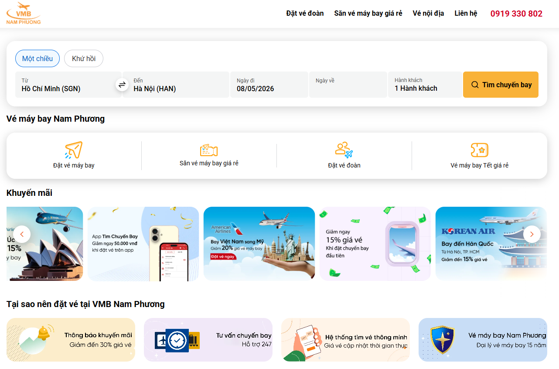Open the Korean Air Bay đến Hàn Quốc banner
The image size is (559, 369).
491,244
